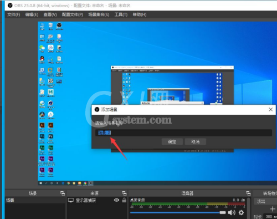Click the Start button in preview taskbar
The width and height of the screenshot is (277, 219).
[40, 183]
